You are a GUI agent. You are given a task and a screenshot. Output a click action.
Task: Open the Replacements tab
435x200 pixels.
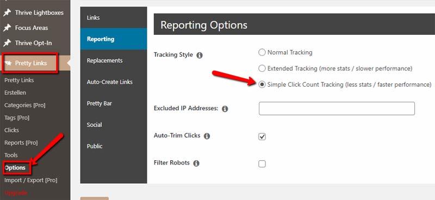(114, 60)
